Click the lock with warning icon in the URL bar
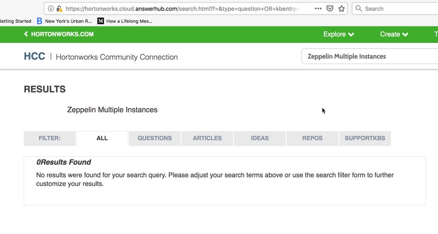Image resolution: width=438 pixels, height=234 pixels. click(59, 9)
